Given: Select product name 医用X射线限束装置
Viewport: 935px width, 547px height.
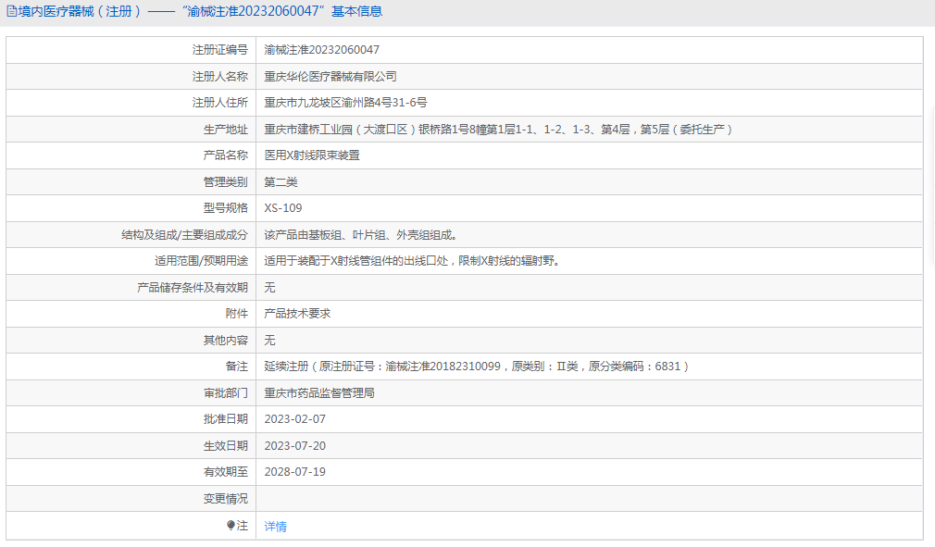Looking at the screenshot, I should [x=312, y=155].
